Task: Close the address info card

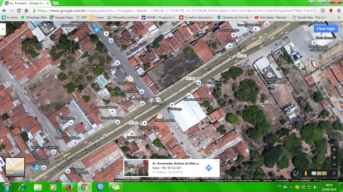Action: (x=217, y=161)
